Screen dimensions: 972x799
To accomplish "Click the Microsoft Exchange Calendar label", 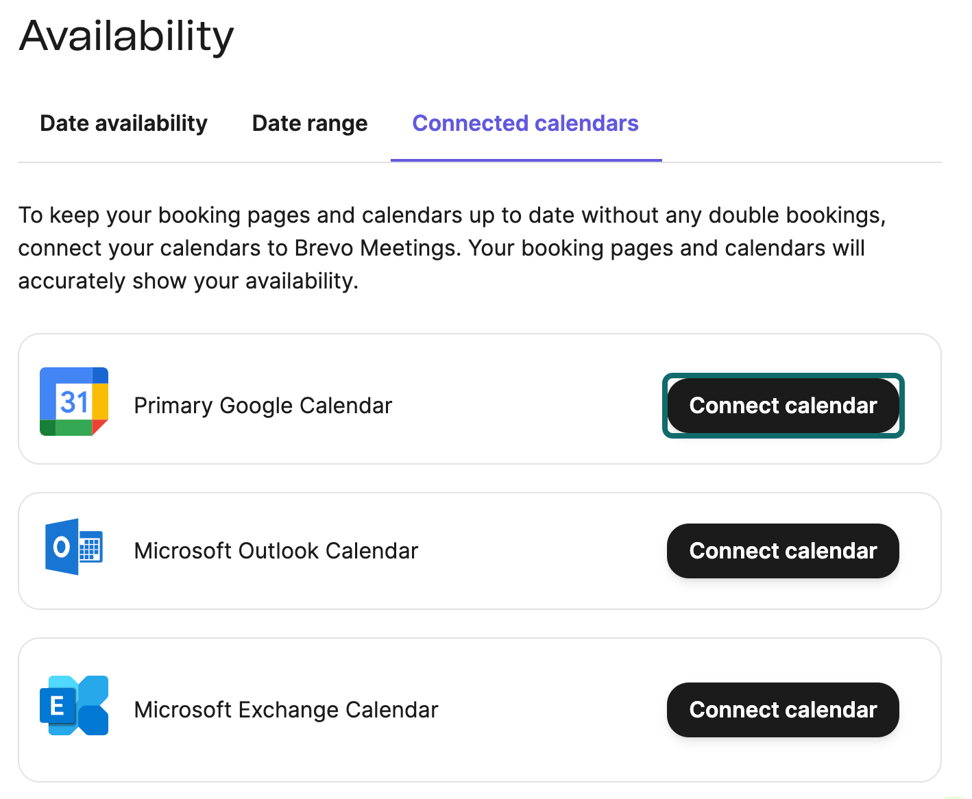I will coord(286,710).
